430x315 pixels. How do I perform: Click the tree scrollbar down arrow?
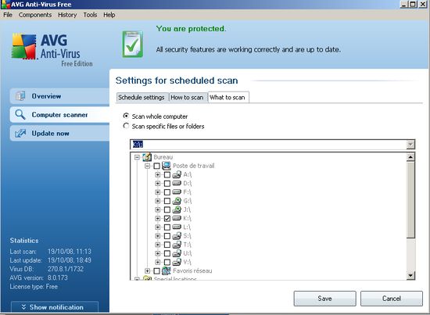coord(410,275)
